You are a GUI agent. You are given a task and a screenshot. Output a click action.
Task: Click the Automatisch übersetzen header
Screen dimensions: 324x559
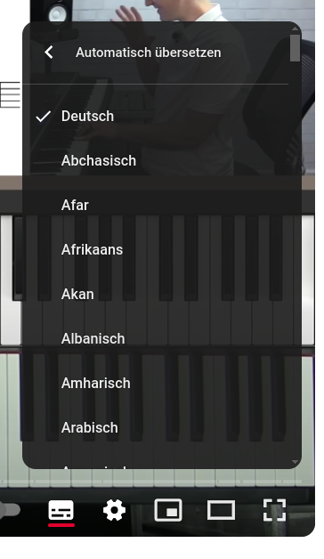point(149,53)
